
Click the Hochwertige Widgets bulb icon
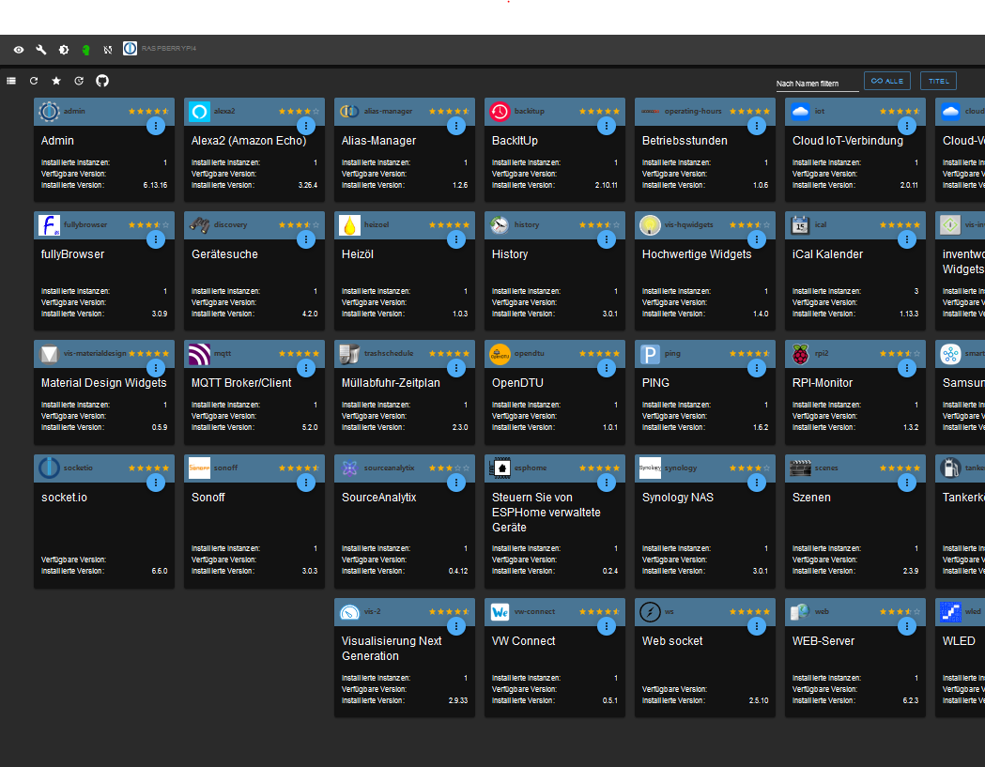click(650, 225)
